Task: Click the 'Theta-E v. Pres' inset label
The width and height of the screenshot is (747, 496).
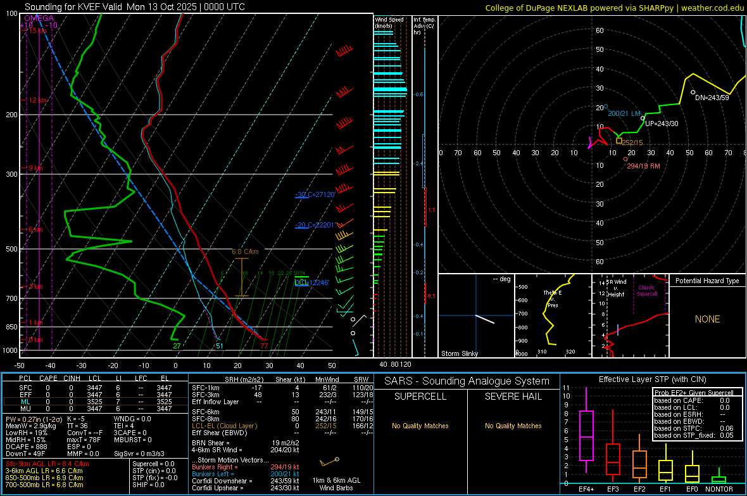Action: (x=553, y=299)
